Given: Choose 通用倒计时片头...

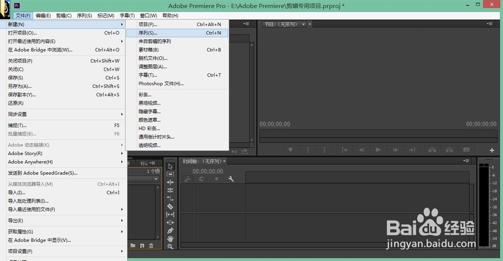Looking at the screenshot, I should coord(177,137).
